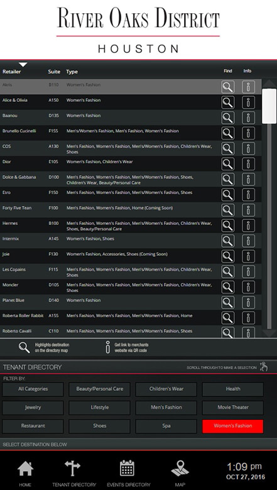Find Etro on the directory map

click(227, 195)
